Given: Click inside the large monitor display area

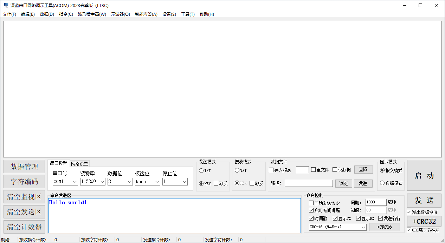Looking at the screenshot, I should tap(222, 89).
